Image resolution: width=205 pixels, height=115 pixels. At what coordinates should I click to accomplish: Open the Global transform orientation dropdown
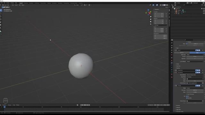pyautogui.click(x=77, y=5)
